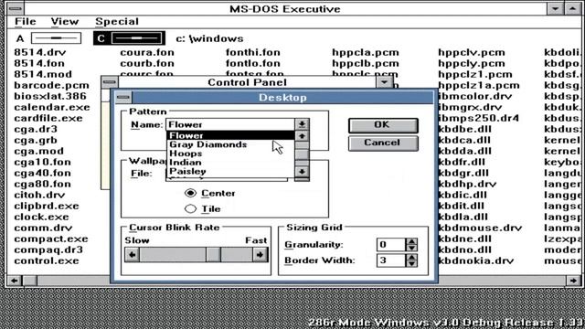
Task: Click cursor blink rate slider thumb
Action: 213,255
